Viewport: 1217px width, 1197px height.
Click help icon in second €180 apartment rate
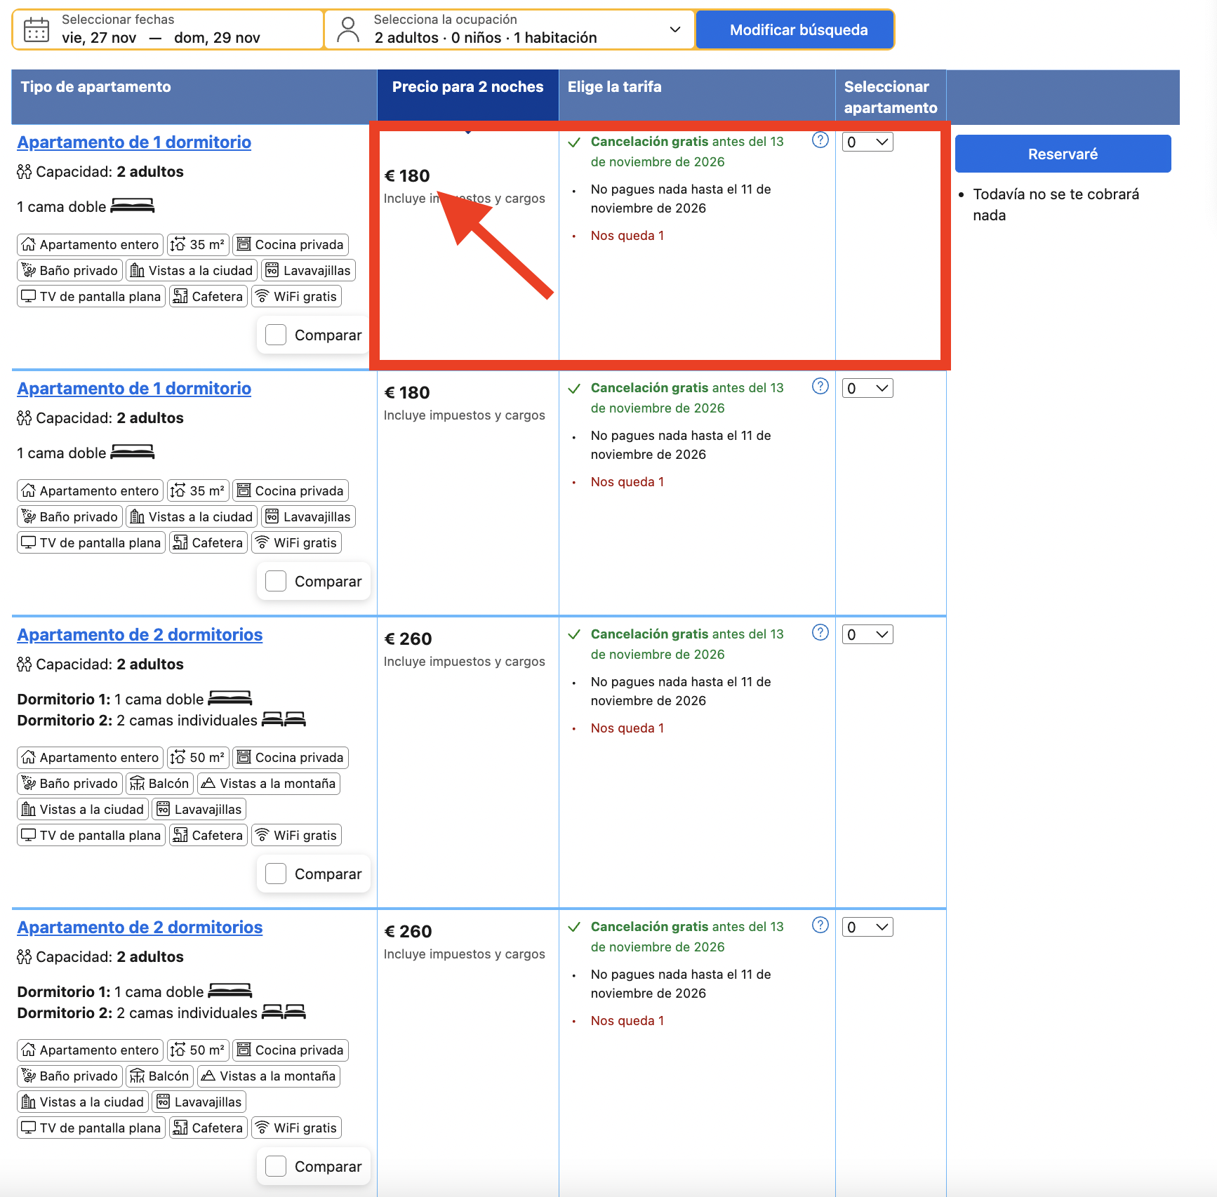point(820,387)
